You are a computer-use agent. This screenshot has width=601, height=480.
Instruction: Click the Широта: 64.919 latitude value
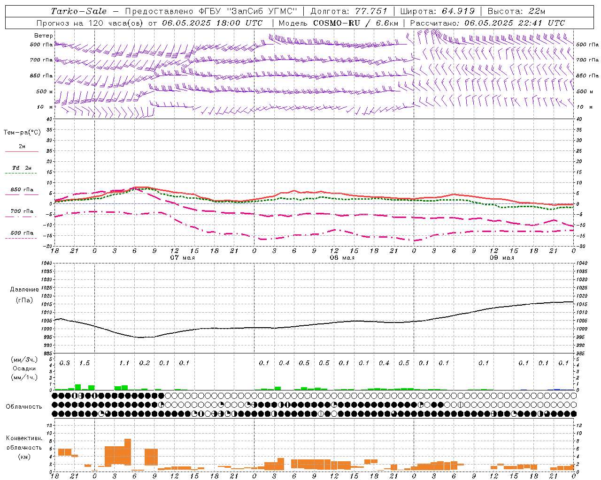point(438,11)
